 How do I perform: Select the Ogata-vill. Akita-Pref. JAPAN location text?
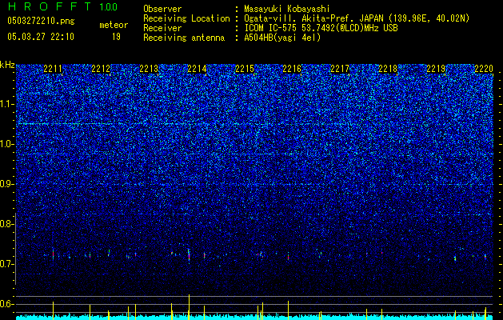click(x=357, y=18)
